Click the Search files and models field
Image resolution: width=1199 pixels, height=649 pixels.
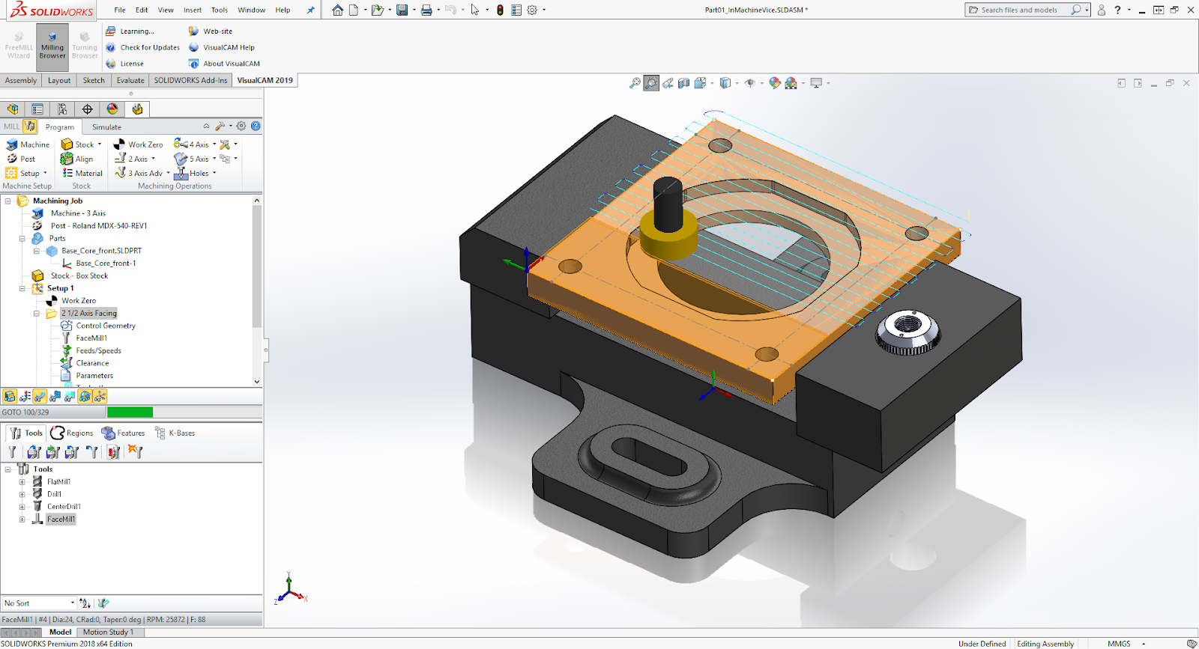click(x=1019, y=10)
